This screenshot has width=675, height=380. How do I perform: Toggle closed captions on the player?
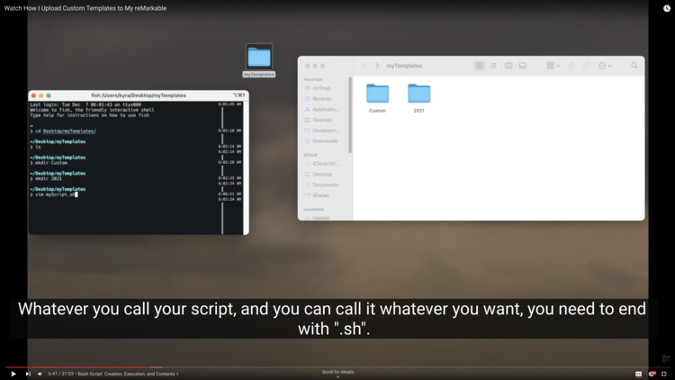point(638,374)
